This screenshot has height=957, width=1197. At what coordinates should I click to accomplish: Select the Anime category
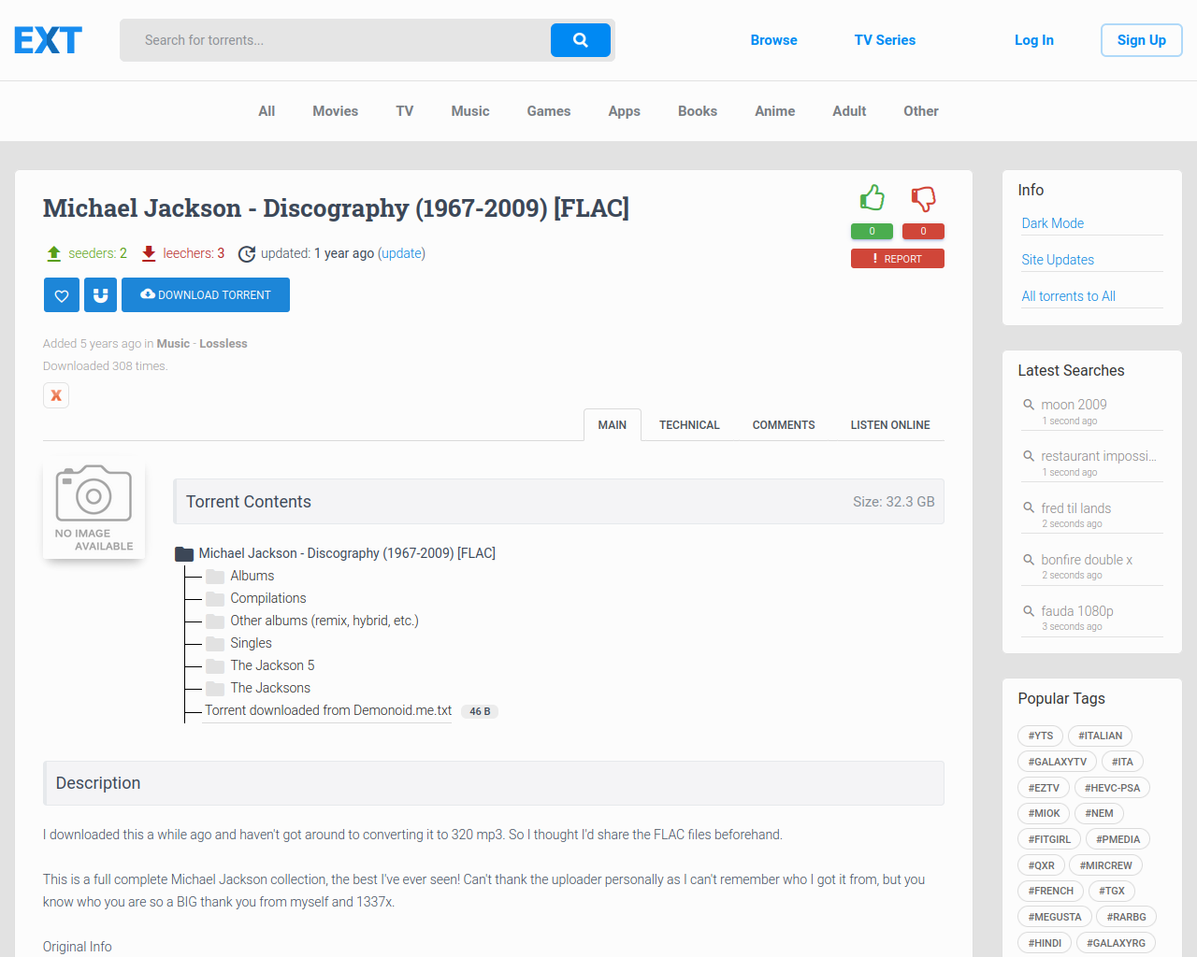[x=775, y=111]
